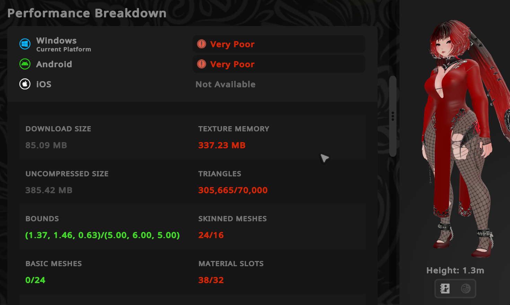This screenshot has height=305, width=510.
Task: Click the Height 1.3m label
Action: (x=455, y=270)
